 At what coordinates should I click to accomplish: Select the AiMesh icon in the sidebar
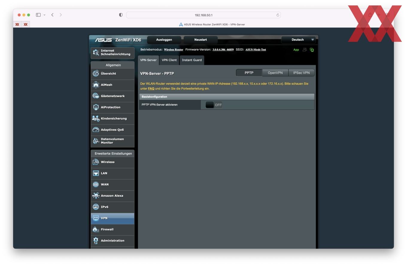96,85
